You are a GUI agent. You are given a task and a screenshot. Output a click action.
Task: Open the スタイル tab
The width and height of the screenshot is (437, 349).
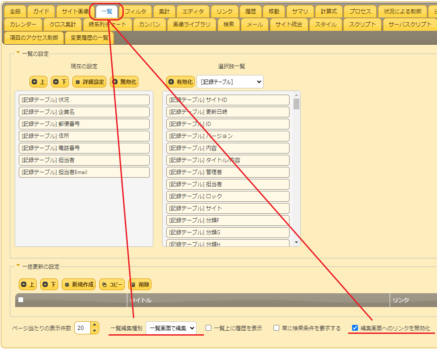pyautogui.click(x=326, y=25)
